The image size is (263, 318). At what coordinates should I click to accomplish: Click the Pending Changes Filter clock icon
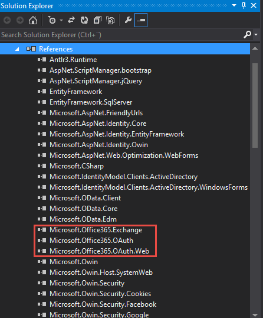click(52, 20)
